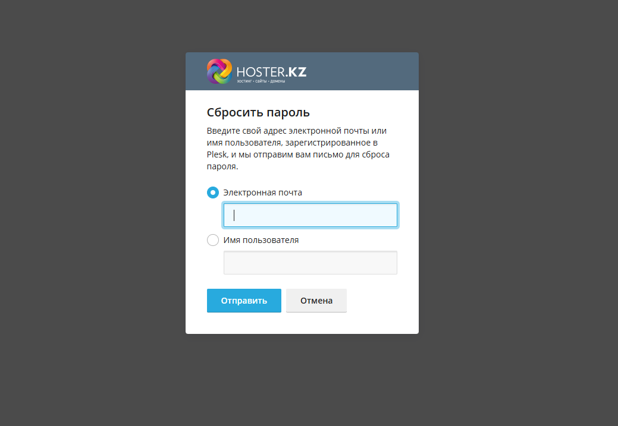The height and width of the screenshot is (426, 618).
Task: Click the colorful HOSTER.KZ knot logo icon
Action: pyautogui.click(x=219, y=71)
